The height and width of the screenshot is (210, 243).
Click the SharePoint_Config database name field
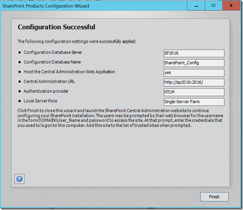pos(194,63)
